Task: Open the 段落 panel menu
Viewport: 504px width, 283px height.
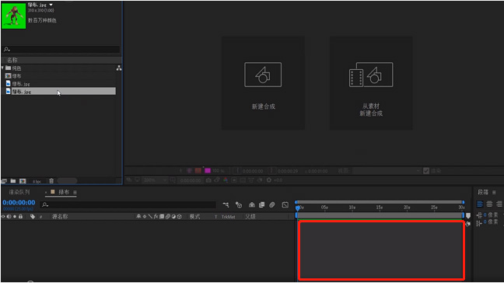Action: [x=494, y=192]
